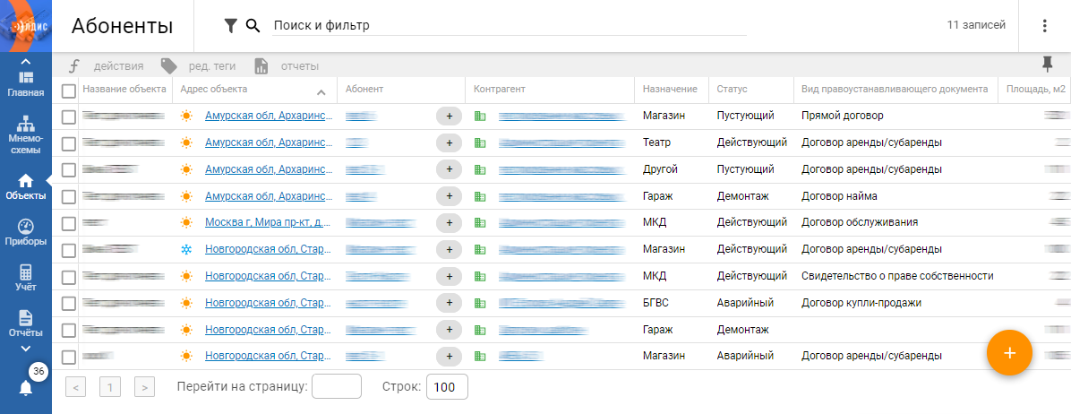
Task: Sort by Контрагент column header
Action: 500,90
